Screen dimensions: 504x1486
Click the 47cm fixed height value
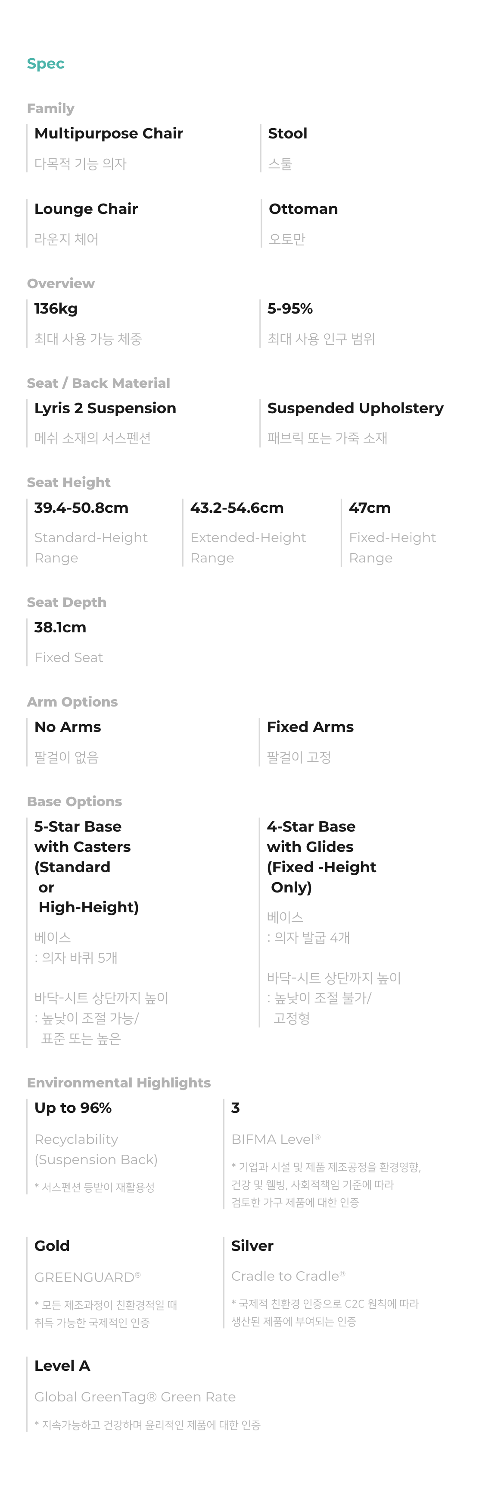(x=369, y=508)
